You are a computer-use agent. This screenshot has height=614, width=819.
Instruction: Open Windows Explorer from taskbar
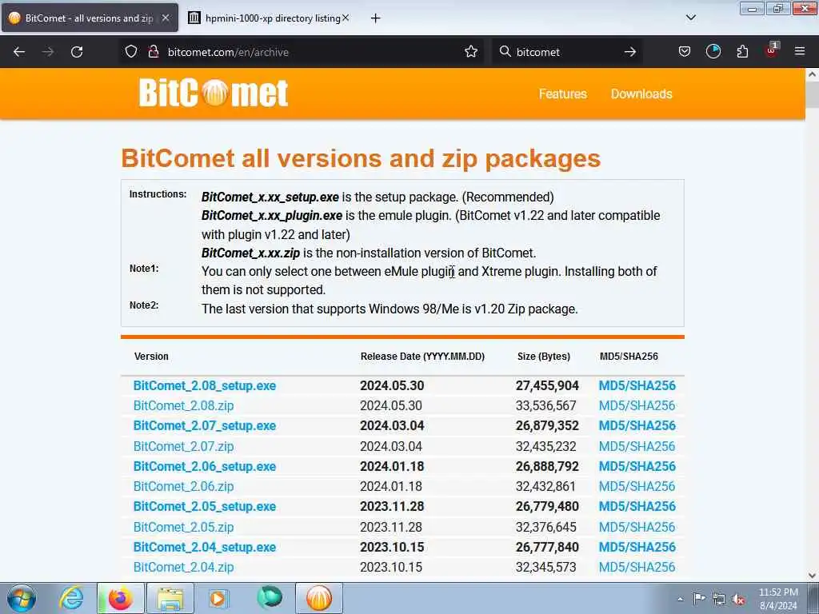[170, 598]
